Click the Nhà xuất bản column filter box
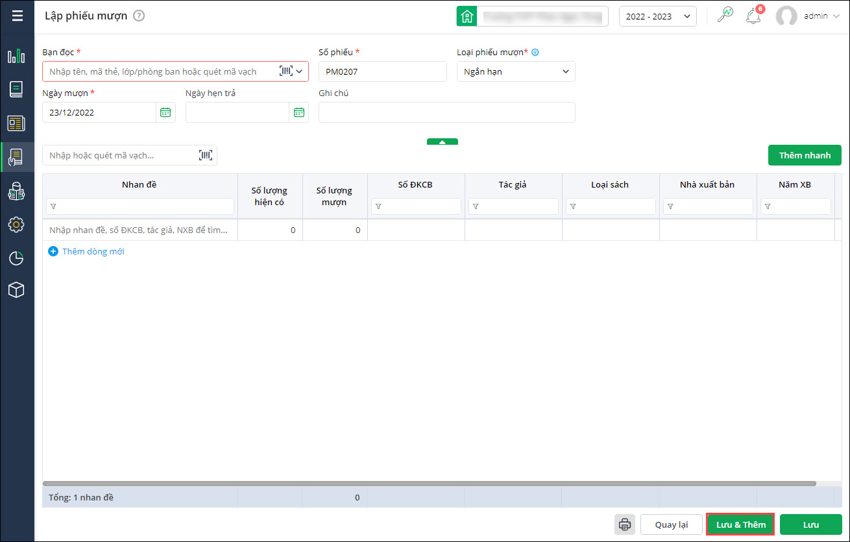 [x=709, y=206]
